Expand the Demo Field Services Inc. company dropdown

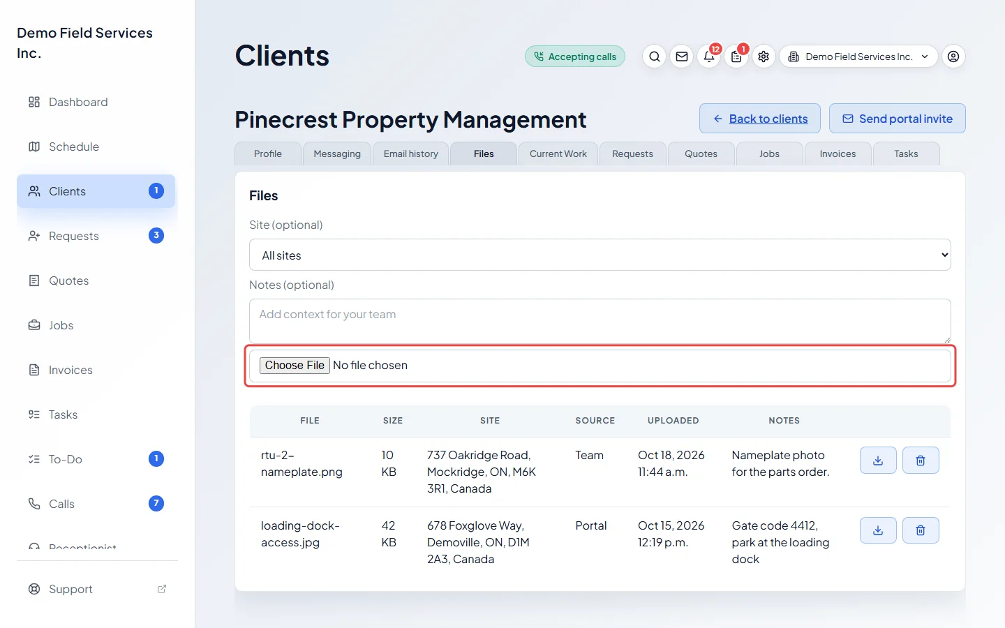[x=858, y=57]
